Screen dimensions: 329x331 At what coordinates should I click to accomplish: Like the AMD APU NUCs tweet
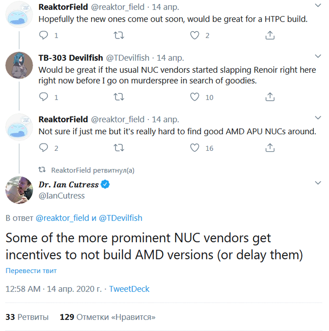[x=195, y=148]
